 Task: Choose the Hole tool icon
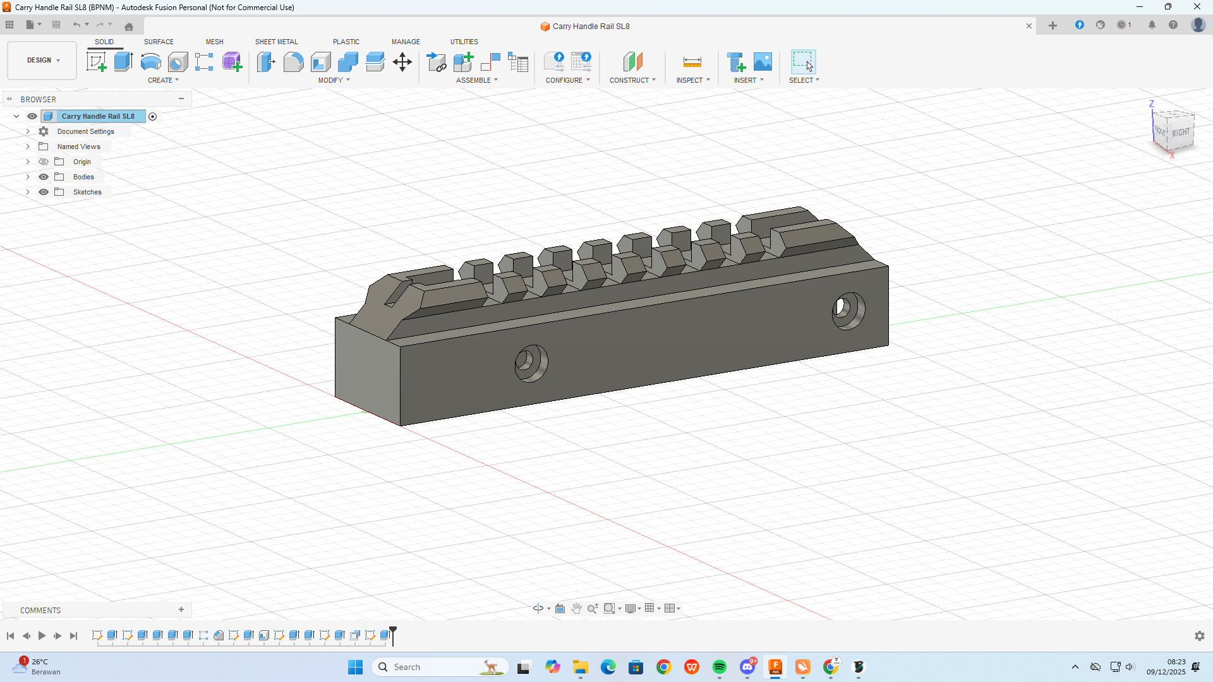(x=178, y=62)
